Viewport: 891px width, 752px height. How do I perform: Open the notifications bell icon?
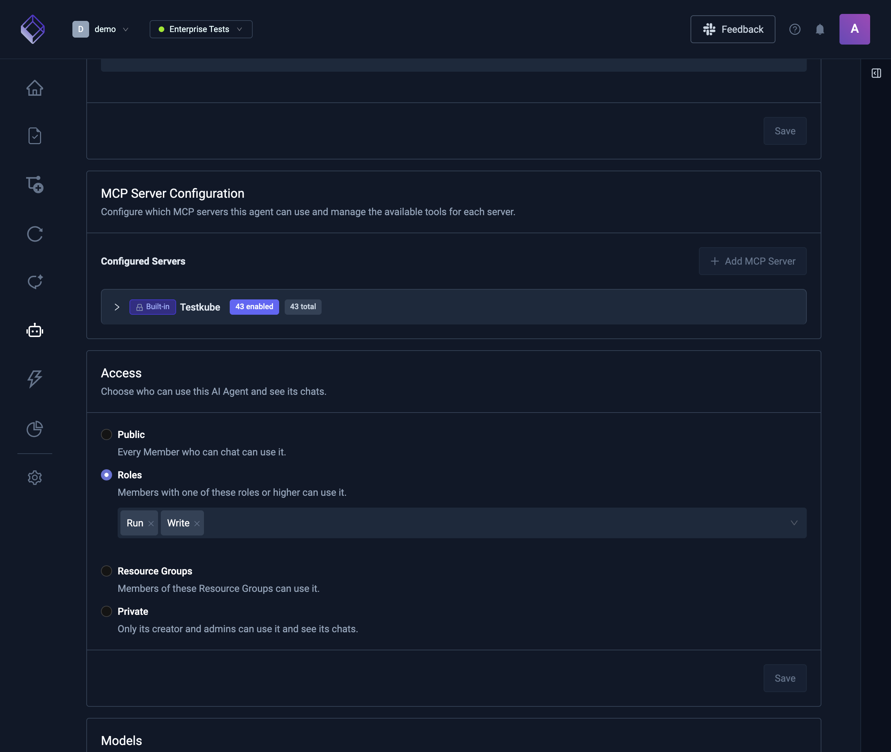[820, 29]
